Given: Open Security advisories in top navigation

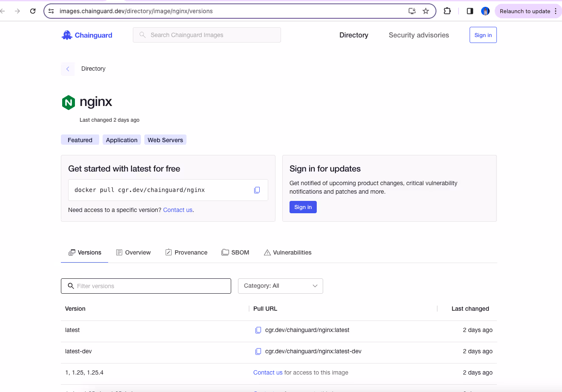Looking at the screenshot, I should coord(419,35).
